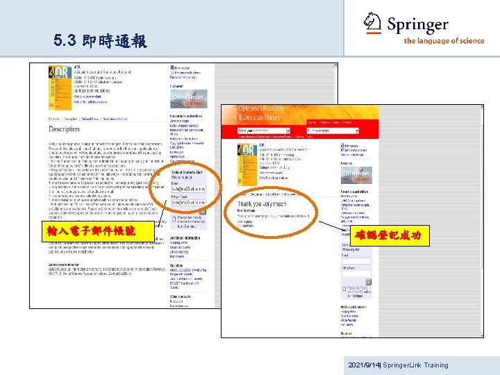Click the scroll-down arrow of the right page scrollbar

point(482,335)
